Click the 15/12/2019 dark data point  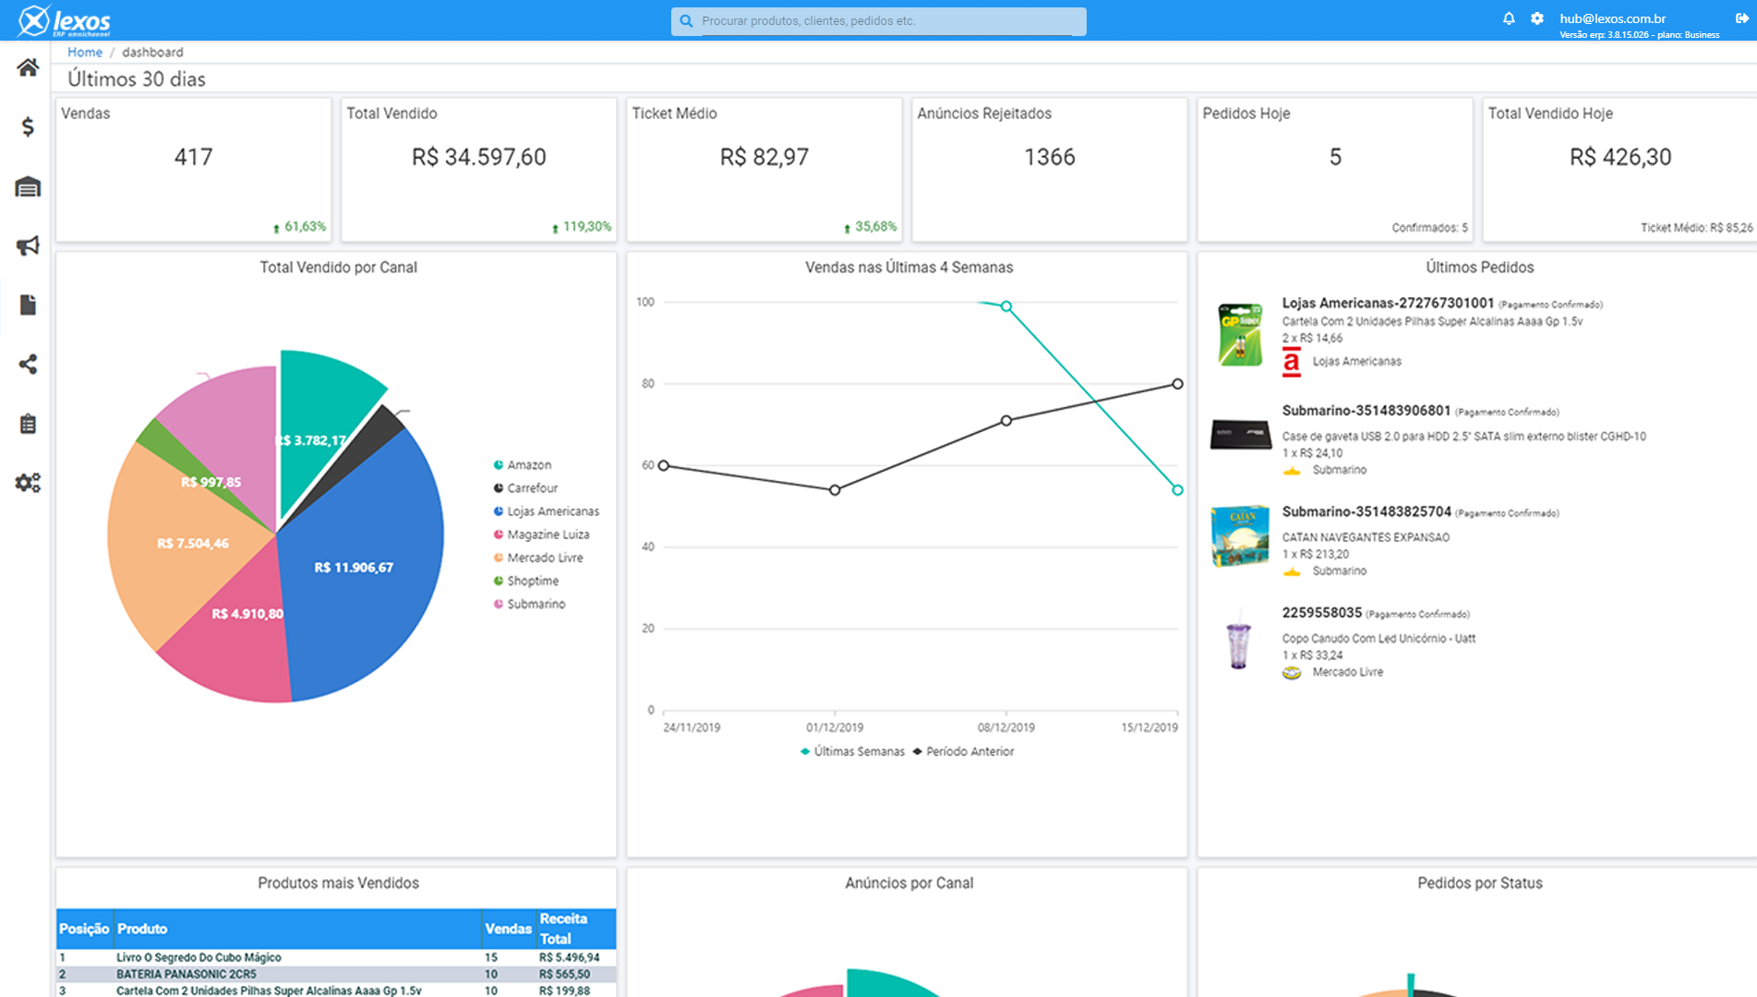(x=1177, y=383)
